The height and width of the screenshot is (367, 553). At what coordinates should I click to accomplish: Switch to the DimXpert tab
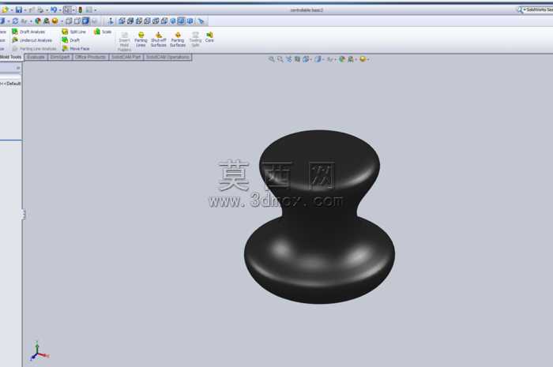pos(59,57)
